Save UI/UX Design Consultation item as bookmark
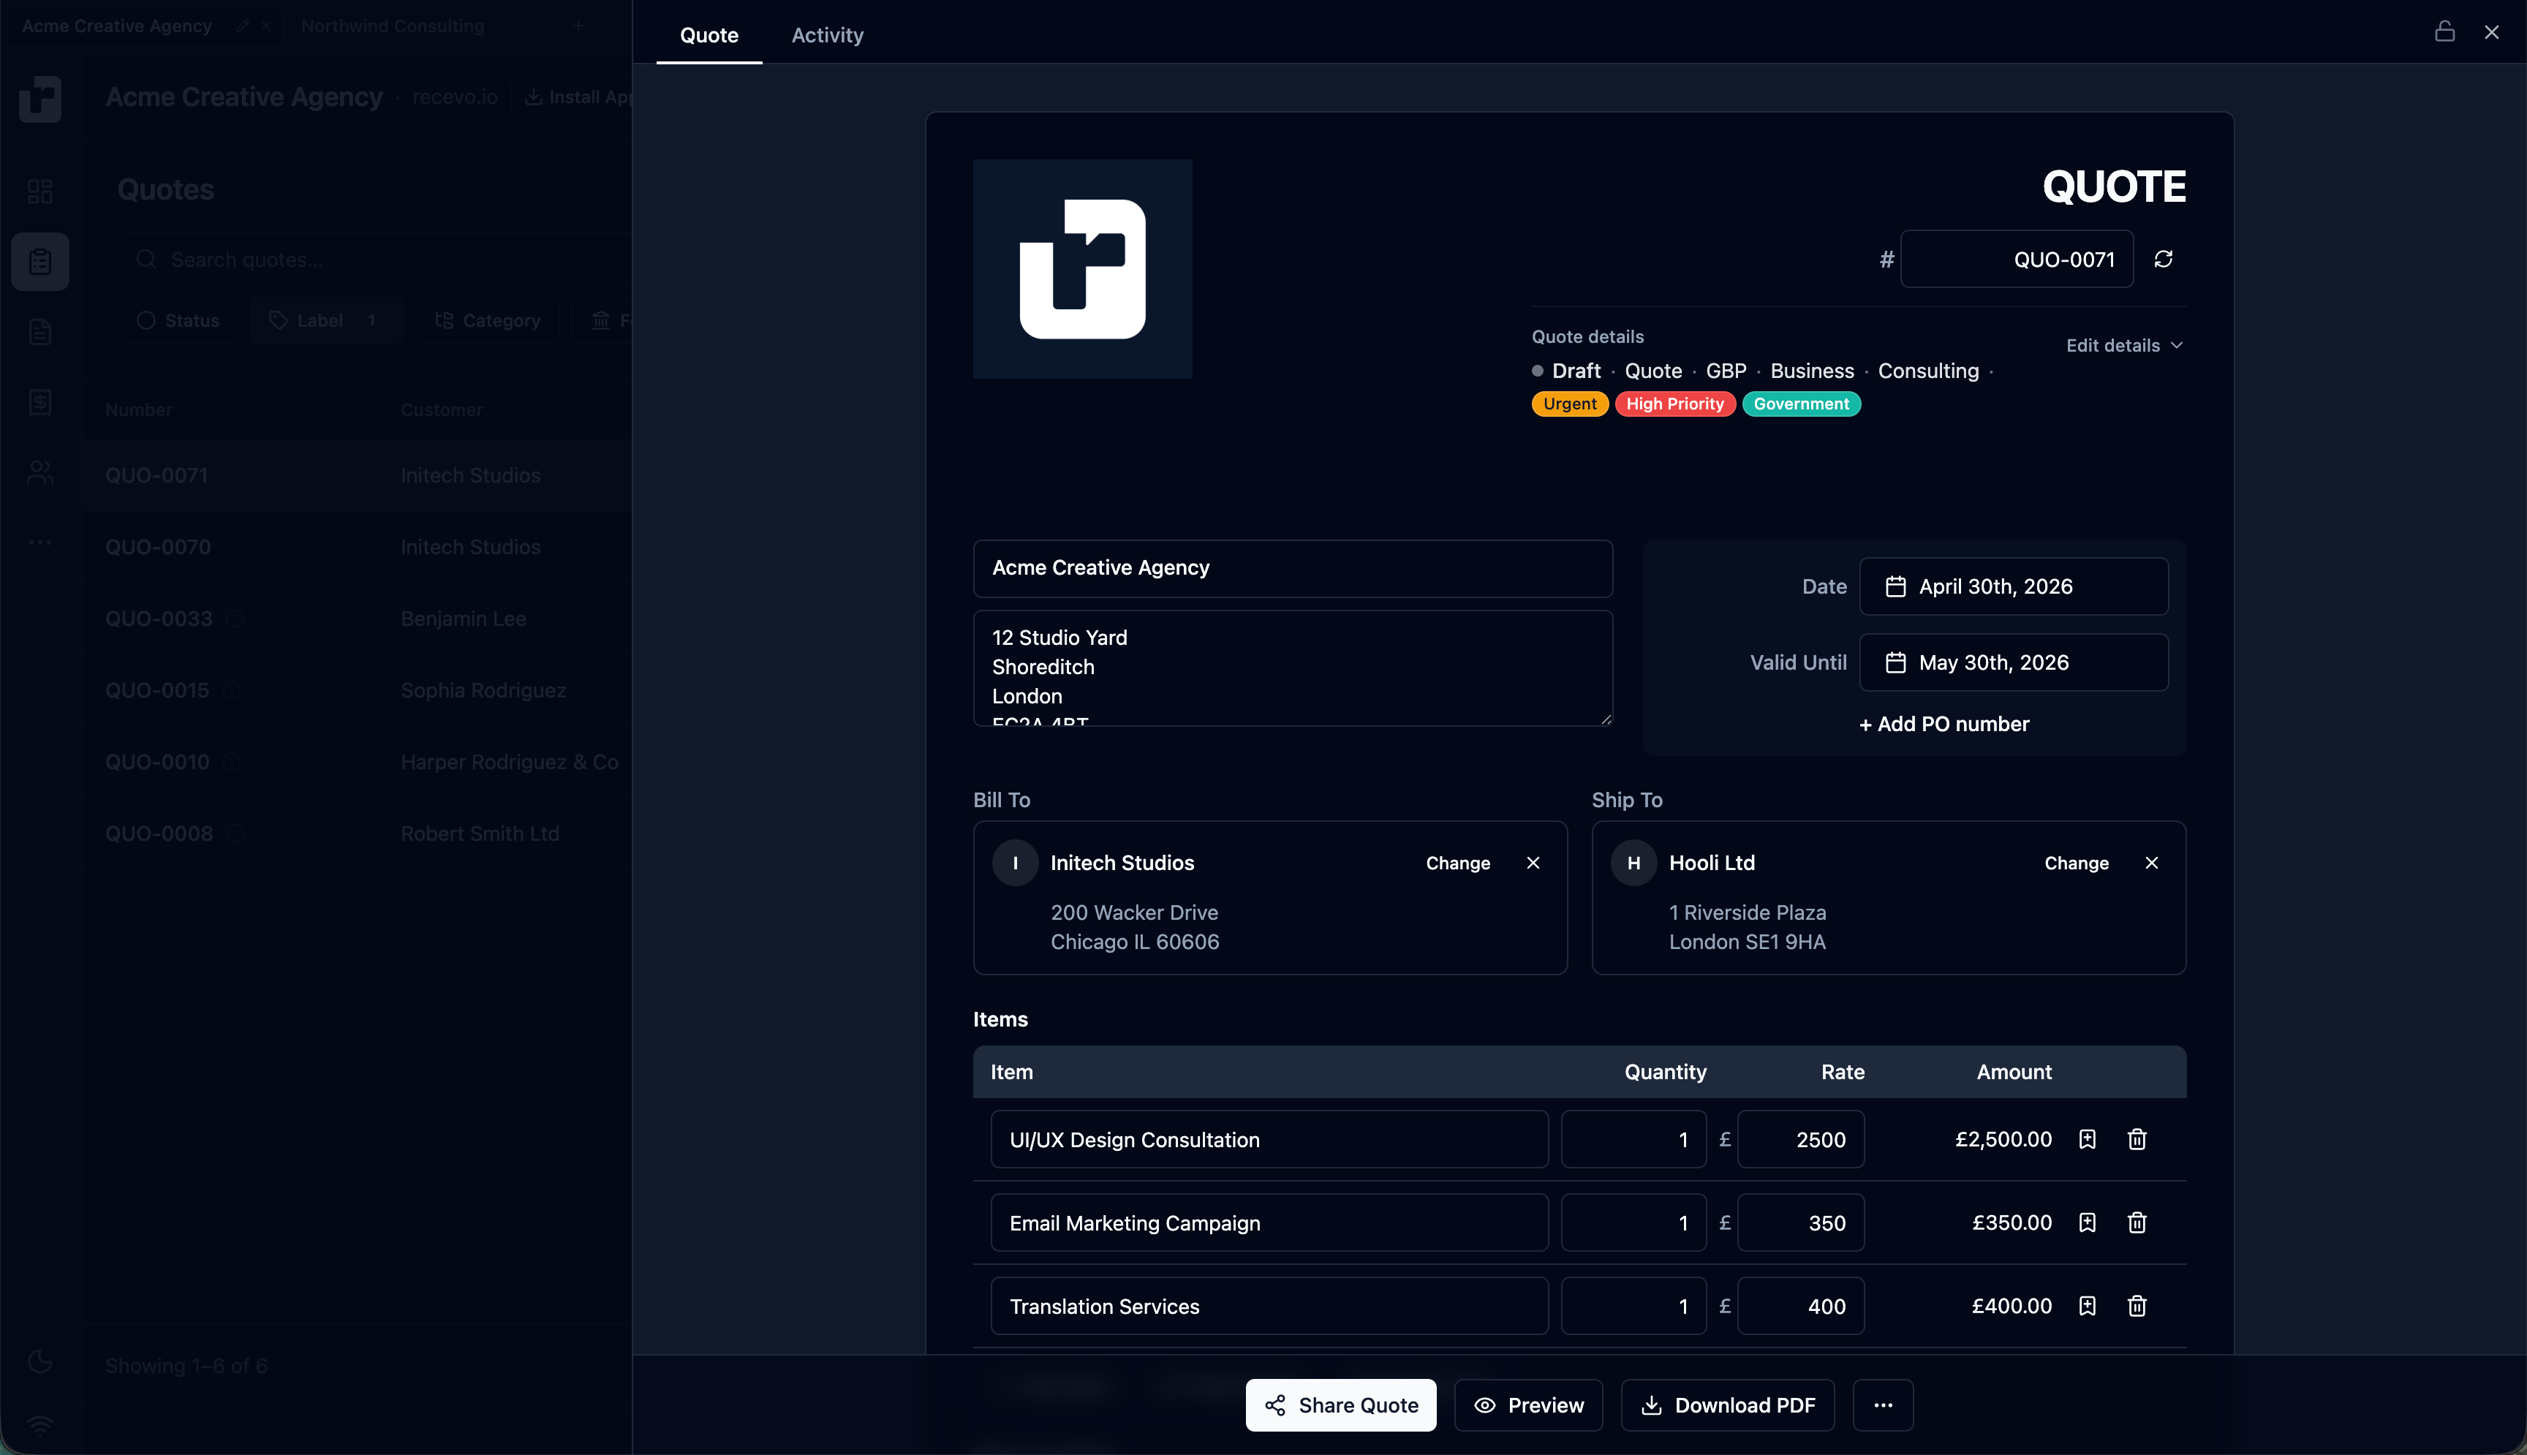This screenshot has width=2527, height=1455. [2086, 1139]
